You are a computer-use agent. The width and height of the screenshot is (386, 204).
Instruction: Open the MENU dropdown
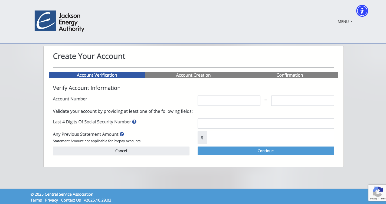(x=345, y=22)
